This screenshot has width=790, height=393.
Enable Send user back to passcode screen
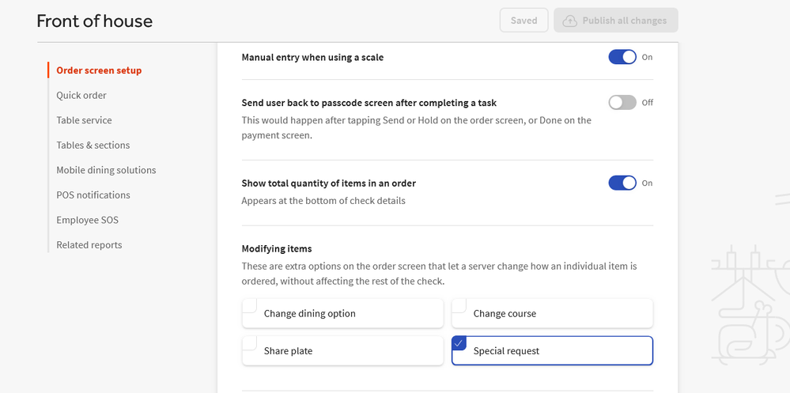point(622,103)
